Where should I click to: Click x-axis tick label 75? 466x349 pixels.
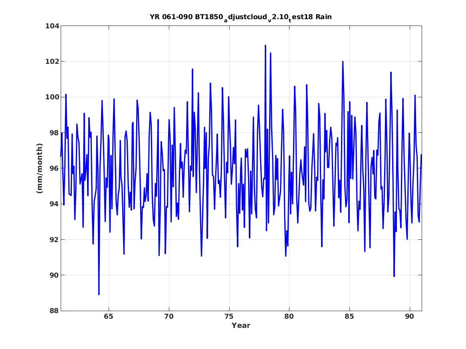(x=229, y=317)
